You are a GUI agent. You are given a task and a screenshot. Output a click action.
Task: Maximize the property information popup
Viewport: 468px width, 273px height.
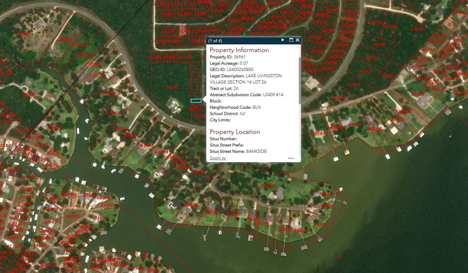tap(291, 40)
